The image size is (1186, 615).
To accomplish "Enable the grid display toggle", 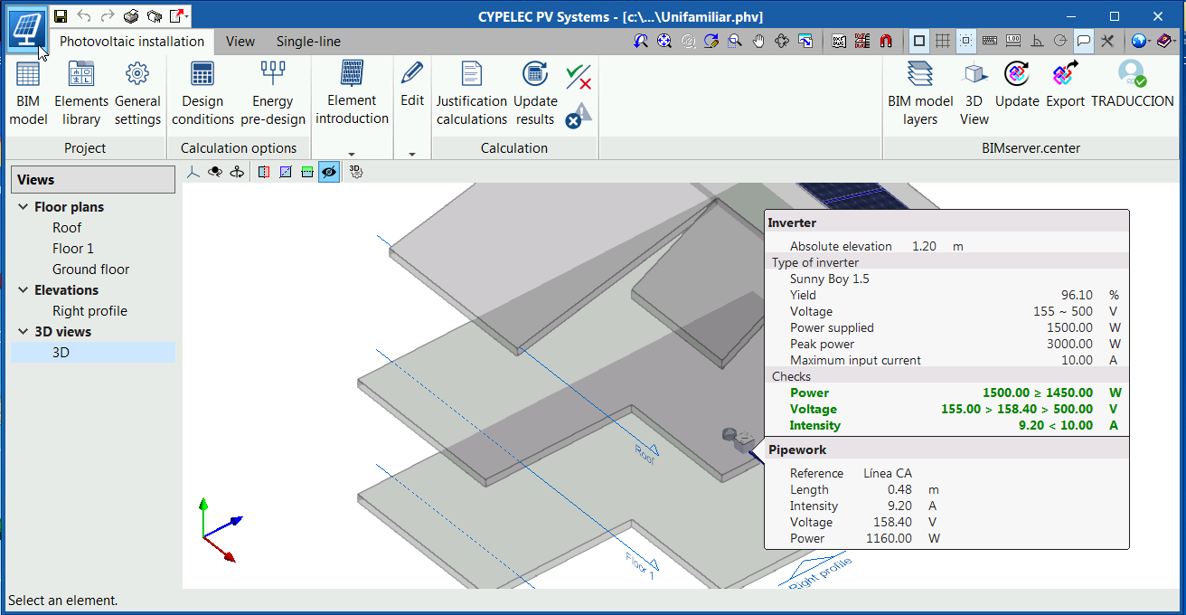I will pos(942,41).
